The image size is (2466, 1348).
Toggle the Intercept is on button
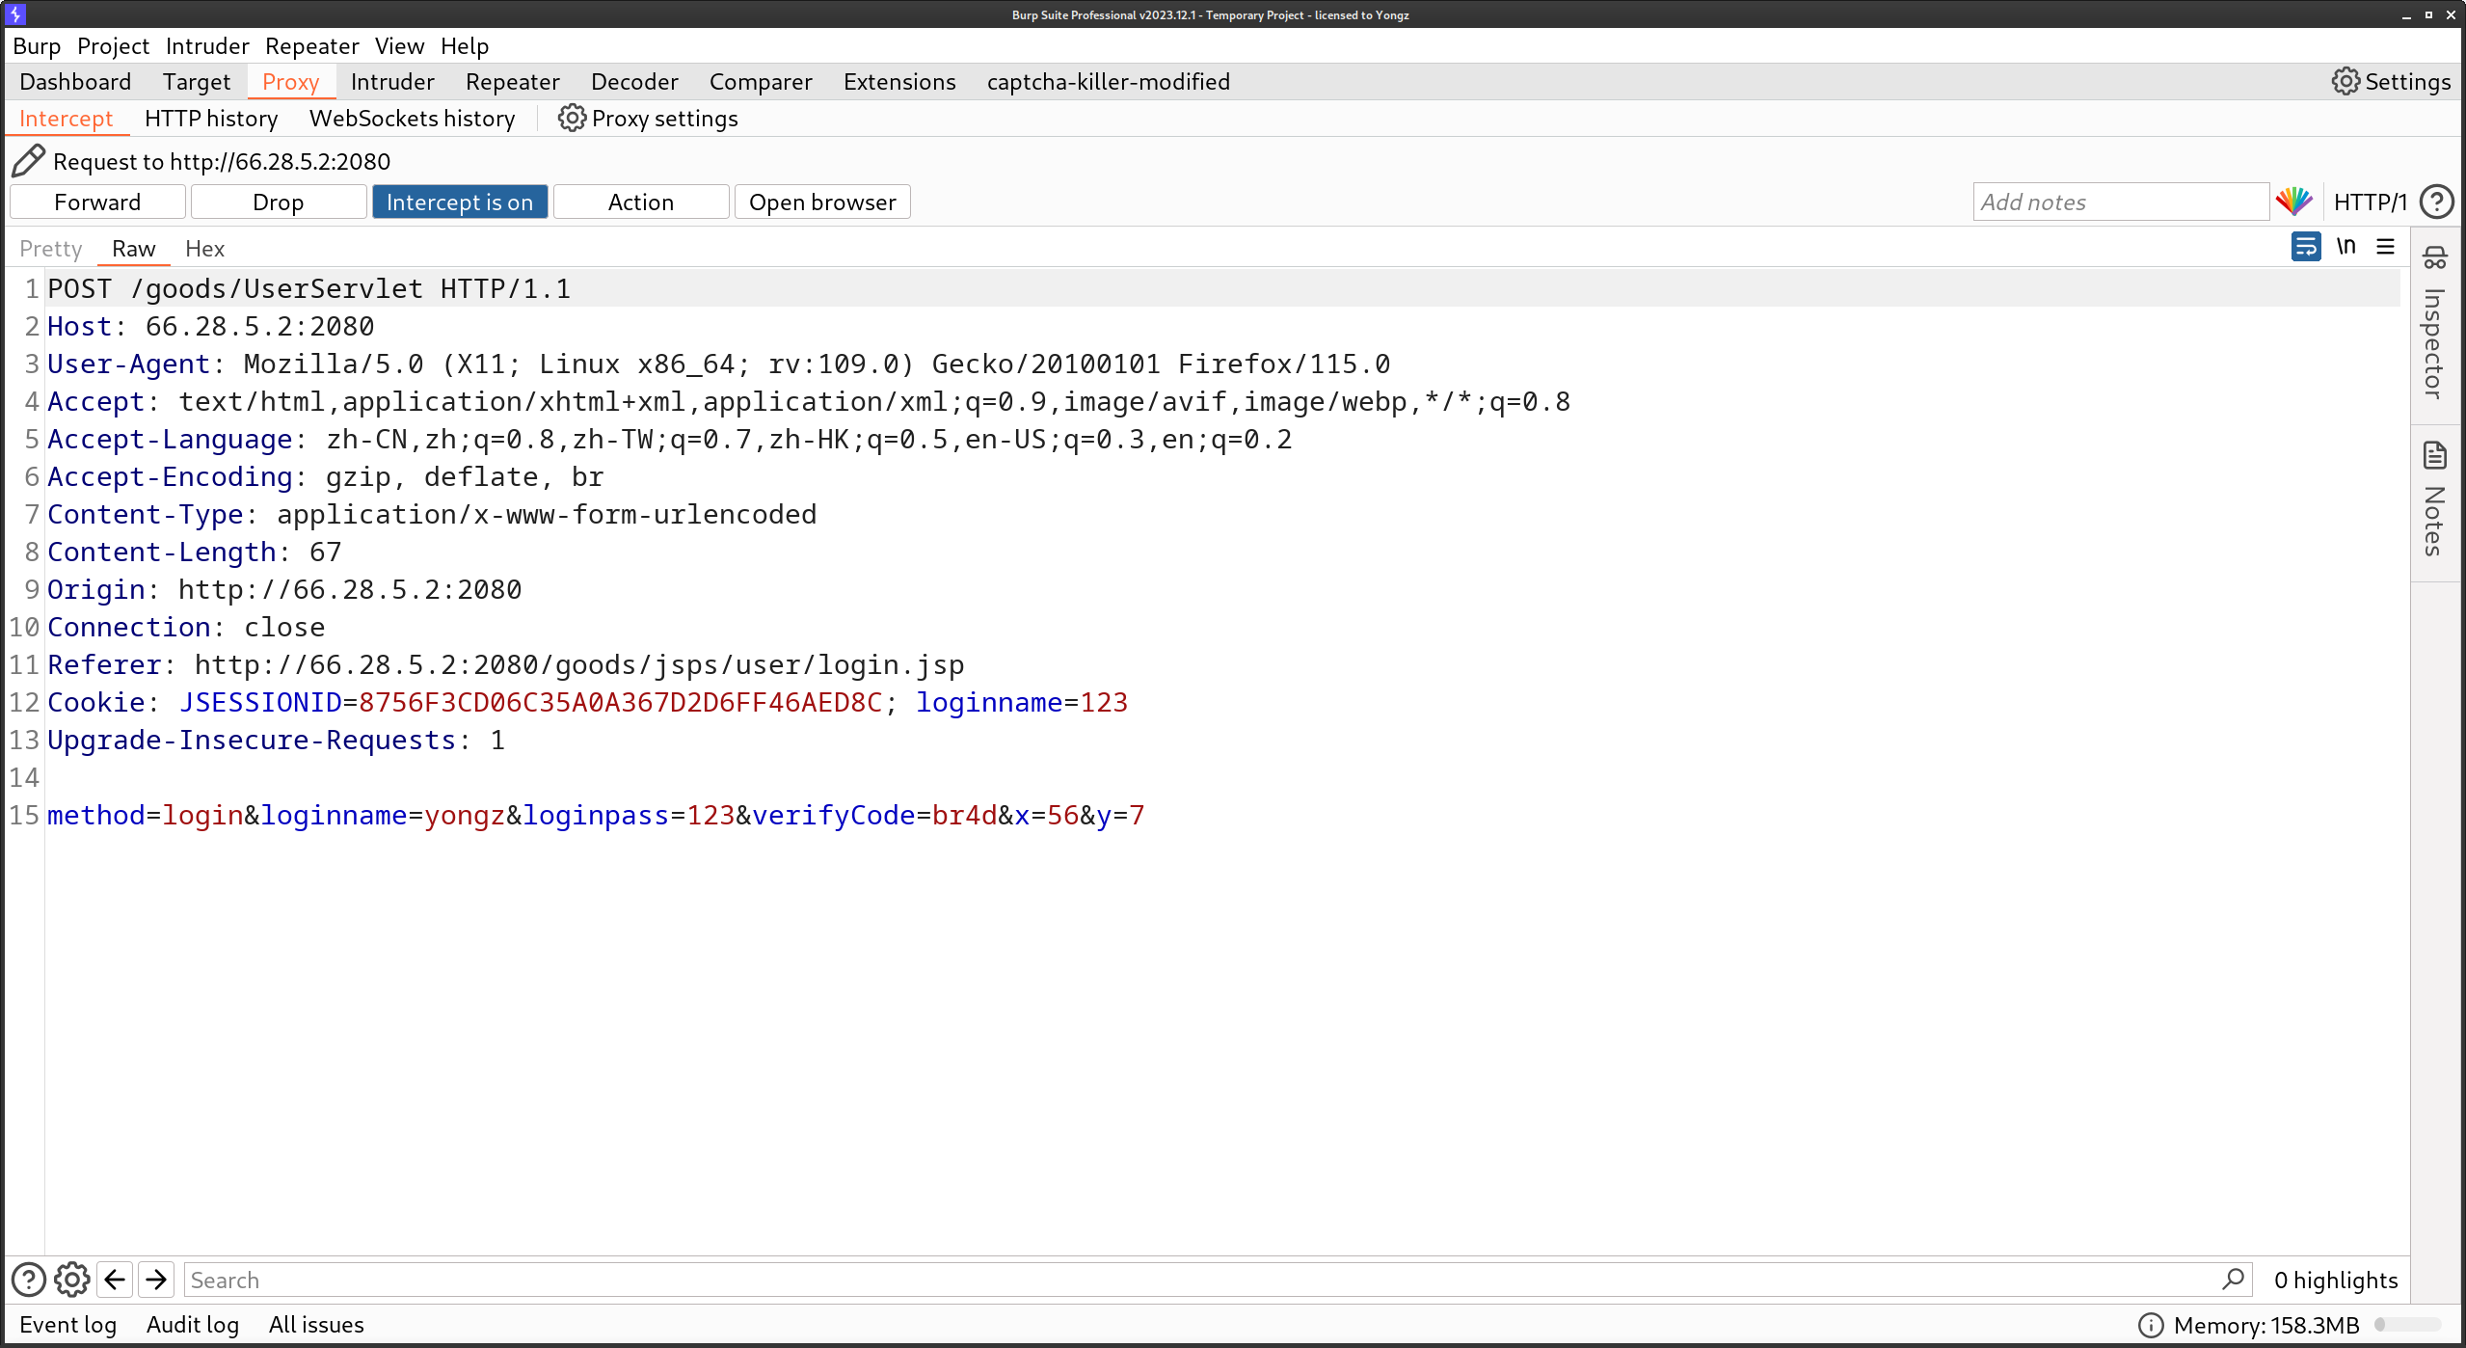click(460, 202)
